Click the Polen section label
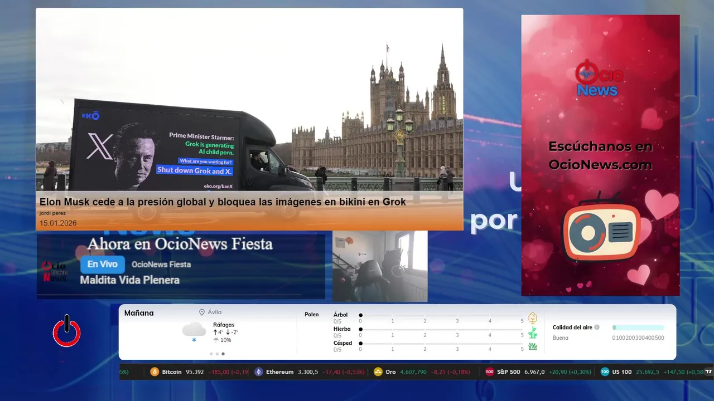Screen dimensions: 714x401 point(312,315)
